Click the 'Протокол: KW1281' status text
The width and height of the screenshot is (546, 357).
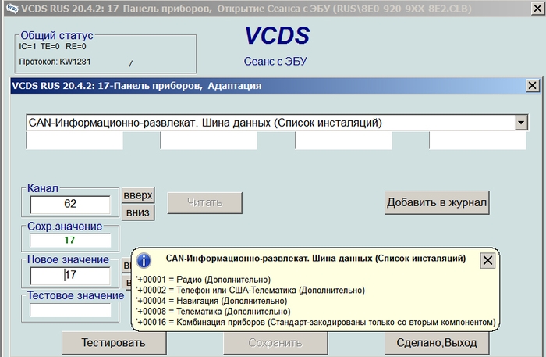(55, 62)
